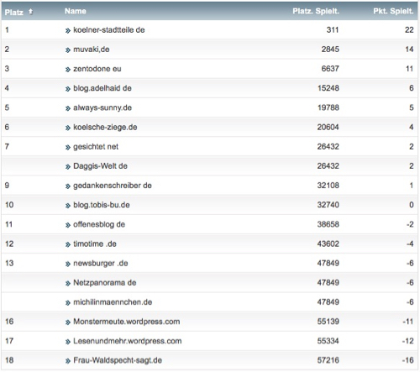This screenshot has width=420, height=372.
Task: Click the arrow icon before offenesblog de
Action: pos(68,225)
